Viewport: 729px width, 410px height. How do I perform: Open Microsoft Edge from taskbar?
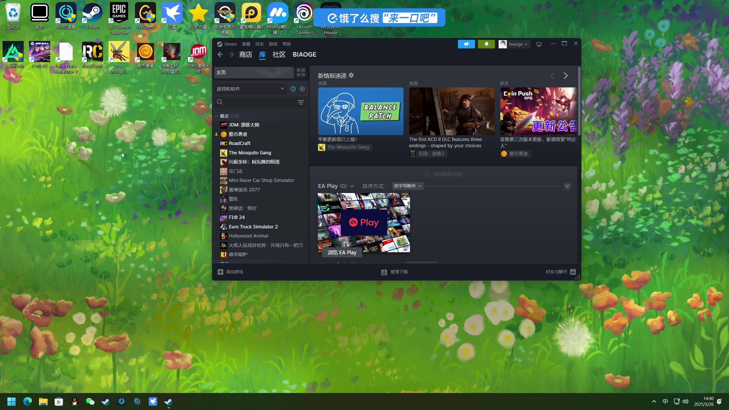point(28,401)
